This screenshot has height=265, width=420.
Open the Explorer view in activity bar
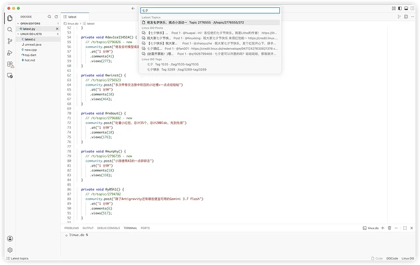[10, 18]
